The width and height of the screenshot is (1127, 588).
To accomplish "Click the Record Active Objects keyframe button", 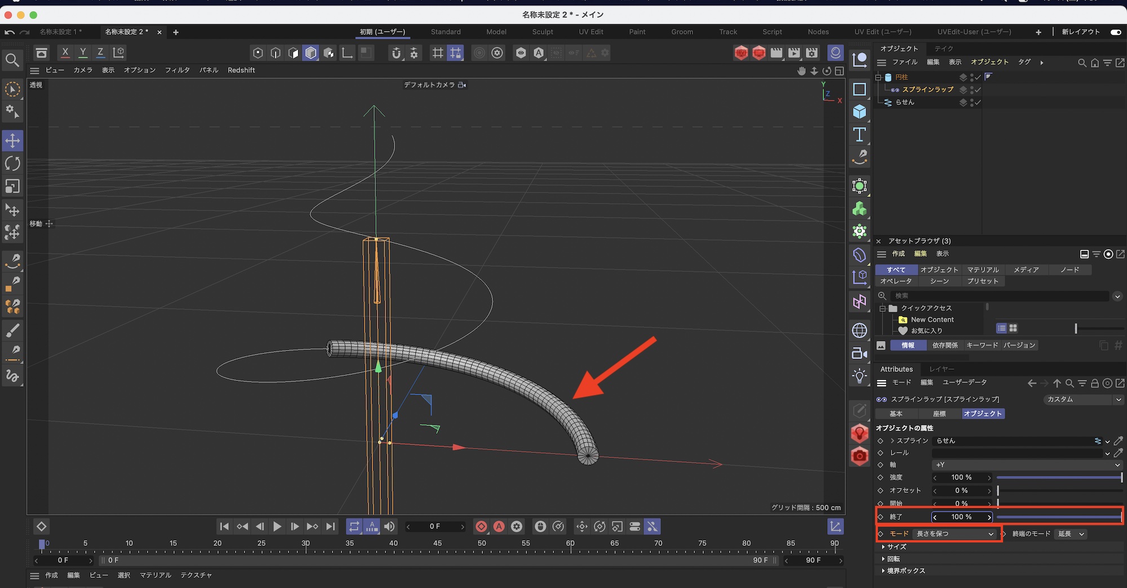I will pyautogui.click(x=481, y=527).
